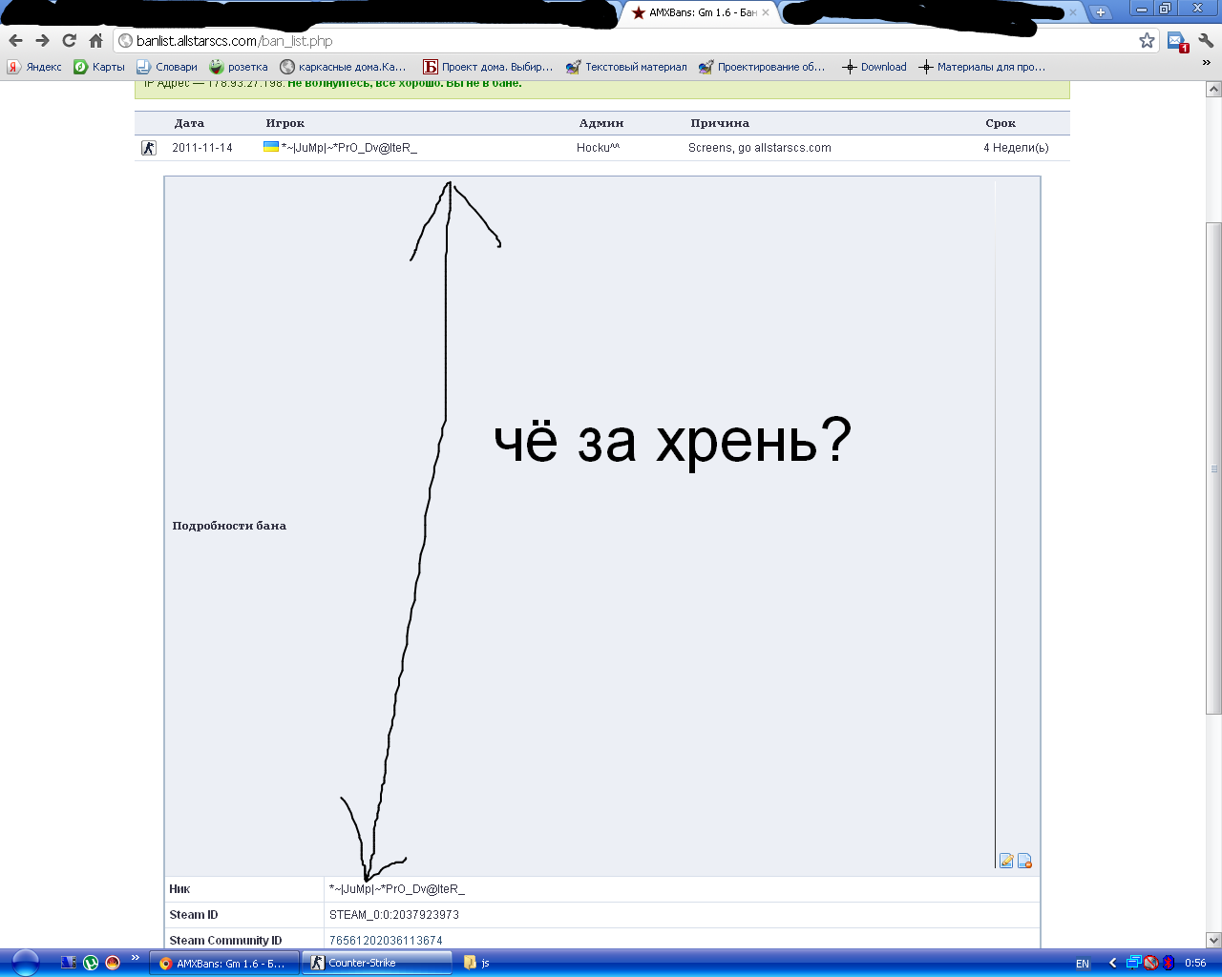Select Steam ID value STEAM_0:0:2037923973
Screen dimensions: 1222x977
pos(394,915)
